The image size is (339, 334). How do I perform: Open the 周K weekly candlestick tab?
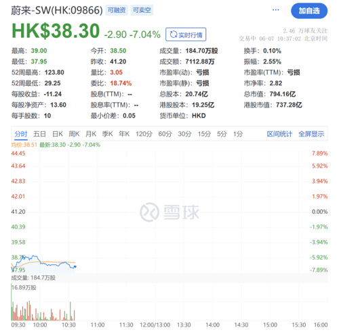74,134
